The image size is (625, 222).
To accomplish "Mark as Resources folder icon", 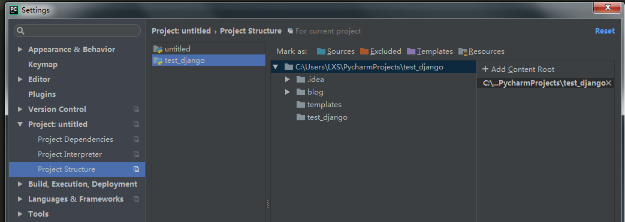I will coord(463,51).
